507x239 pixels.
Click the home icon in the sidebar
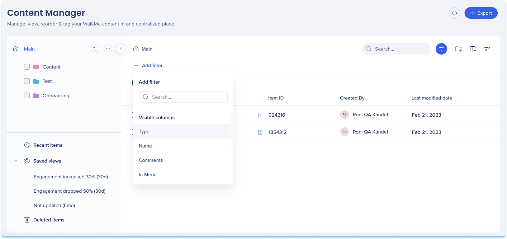[16, 49]
